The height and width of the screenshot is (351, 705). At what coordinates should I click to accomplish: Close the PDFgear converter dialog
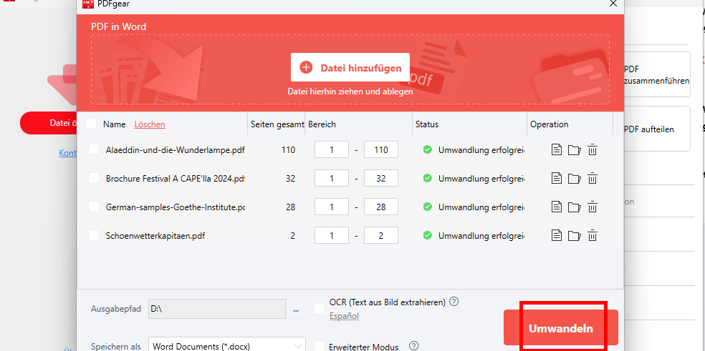click(613, 4)
